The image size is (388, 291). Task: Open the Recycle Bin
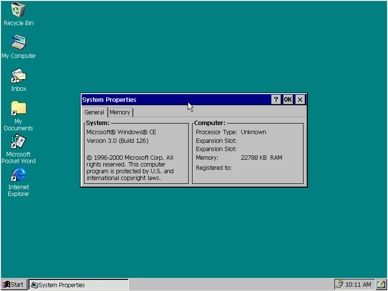[x=18, y=11]
